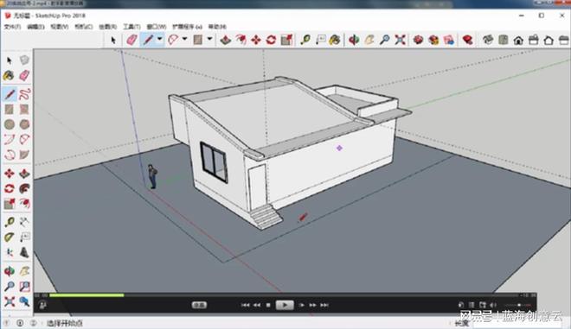
Task: Skip to the next video track
Action: click(324, 305)
